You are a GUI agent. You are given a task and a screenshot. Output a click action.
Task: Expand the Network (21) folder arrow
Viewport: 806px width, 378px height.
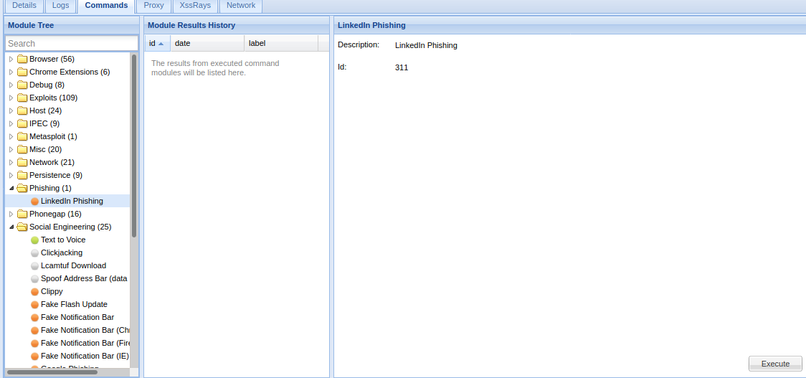point(11,162)
